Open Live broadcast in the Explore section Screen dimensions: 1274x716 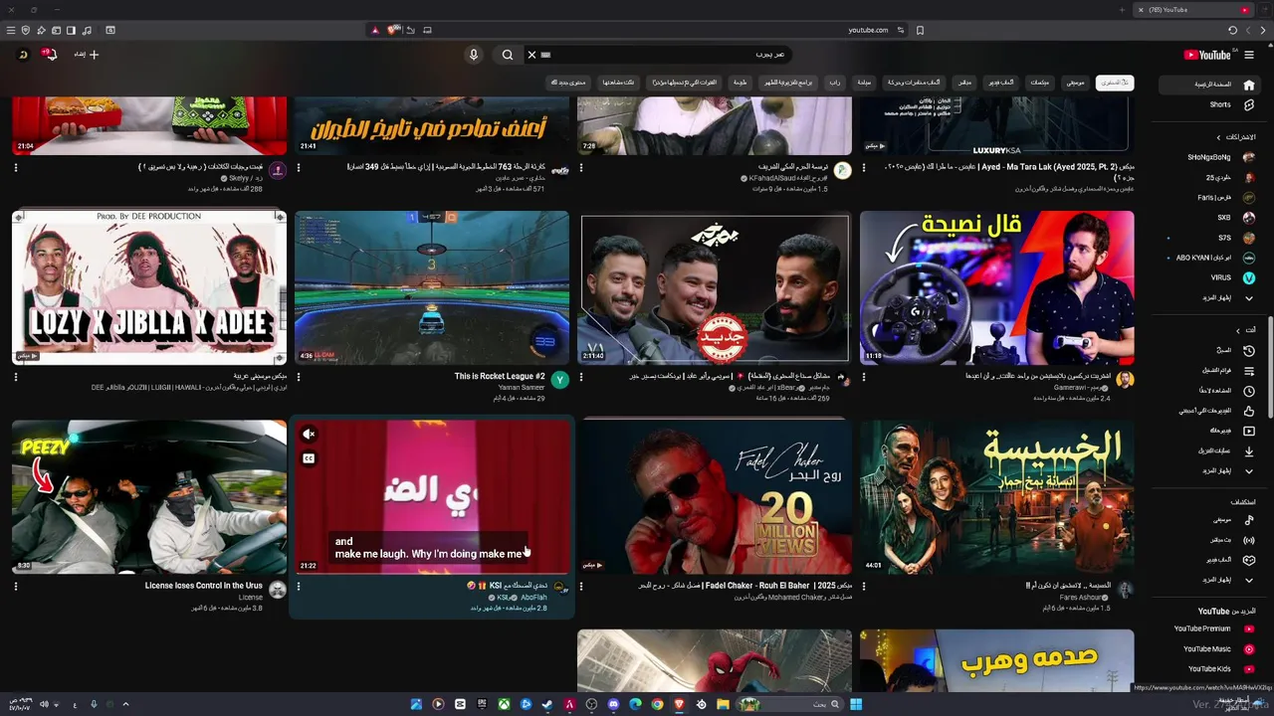coord(1248,540)
